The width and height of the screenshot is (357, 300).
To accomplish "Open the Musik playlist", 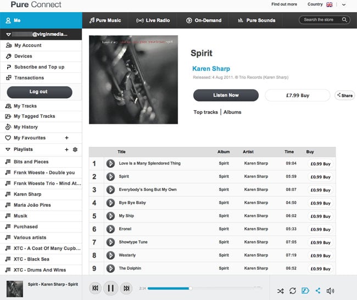I will click(41, 216).
